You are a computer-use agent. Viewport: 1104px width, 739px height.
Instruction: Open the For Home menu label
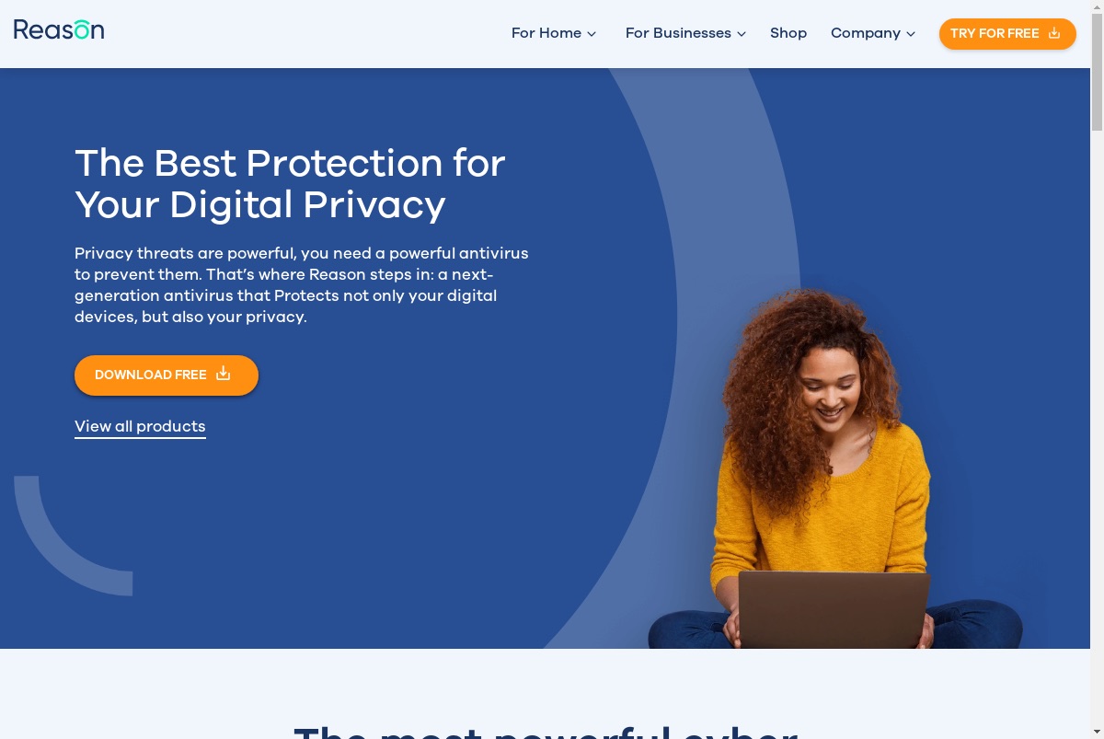point(546,33)
